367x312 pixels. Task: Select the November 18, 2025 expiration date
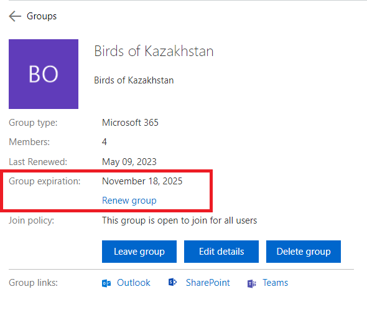pyautogui.click(x=142, y=181)
